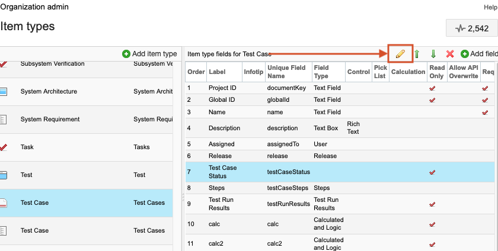This screenshot has height=251, width=498.
Task: Click the Order column header
Action: [196, 72]
